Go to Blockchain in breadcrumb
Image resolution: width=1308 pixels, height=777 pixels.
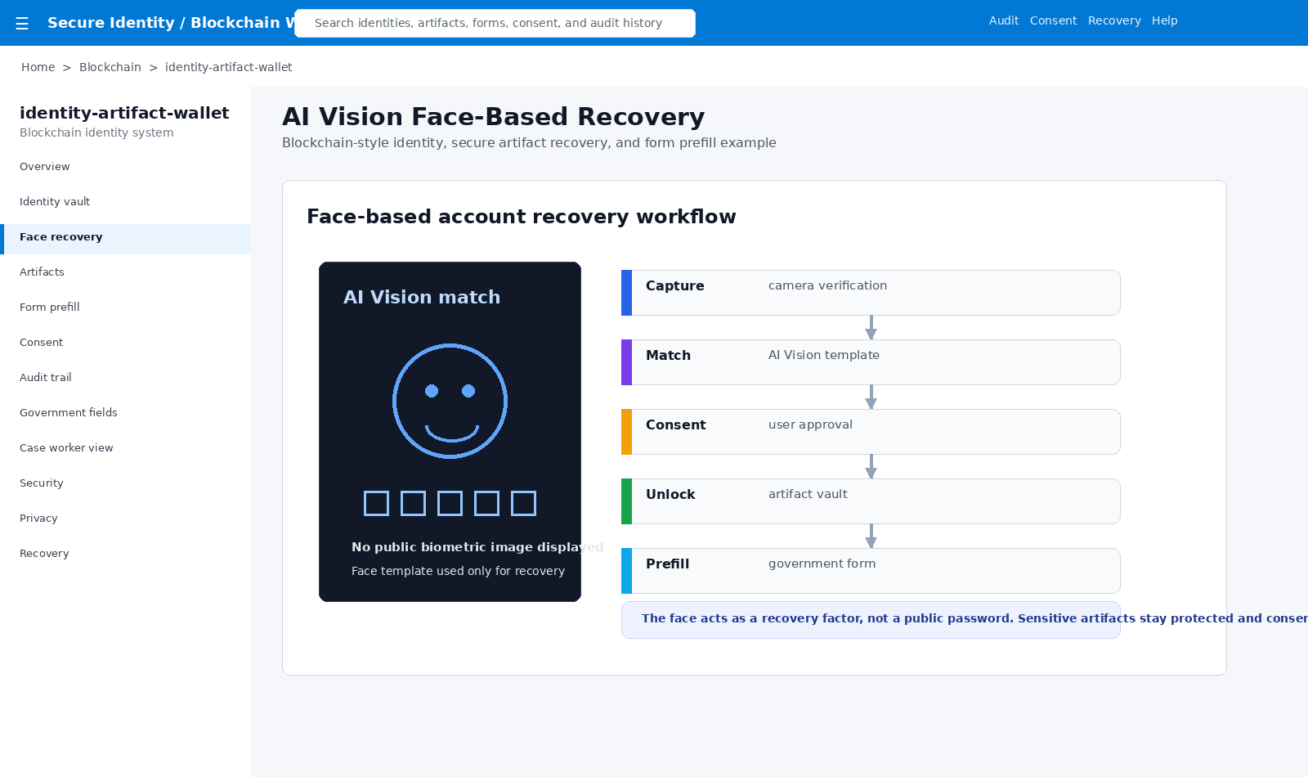(x=110, y=67)
